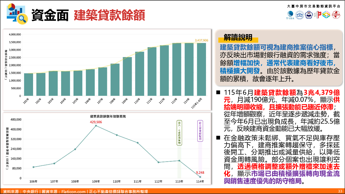
Task: Click the red 透過價格調整或額外贈禮來加速去化 phrase
Action: [x=282, y=170]
